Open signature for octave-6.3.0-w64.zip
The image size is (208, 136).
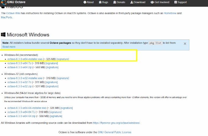(x=52, y=67)
